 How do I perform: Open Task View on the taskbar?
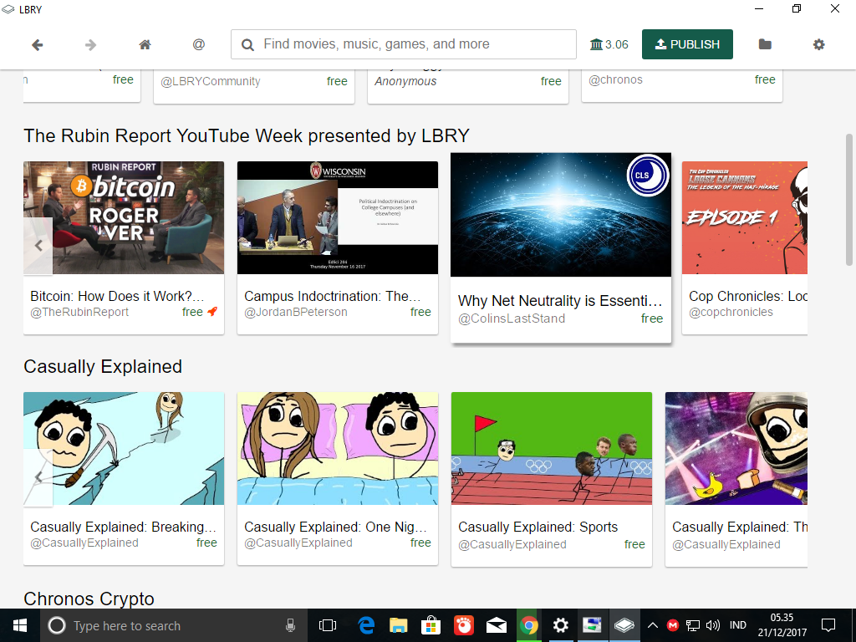(x=328, y=625)
